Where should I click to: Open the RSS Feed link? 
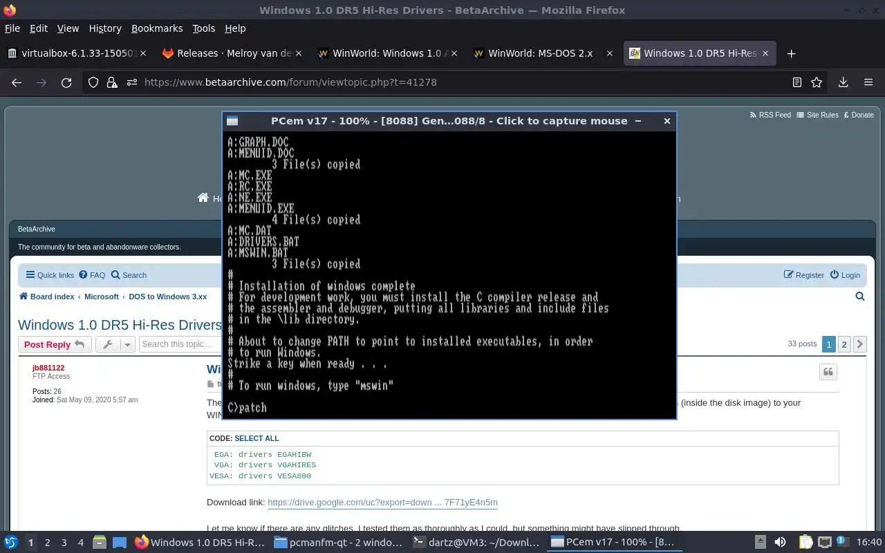[x=770, y=115]
